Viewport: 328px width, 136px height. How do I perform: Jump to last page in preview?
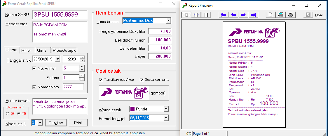253,15
